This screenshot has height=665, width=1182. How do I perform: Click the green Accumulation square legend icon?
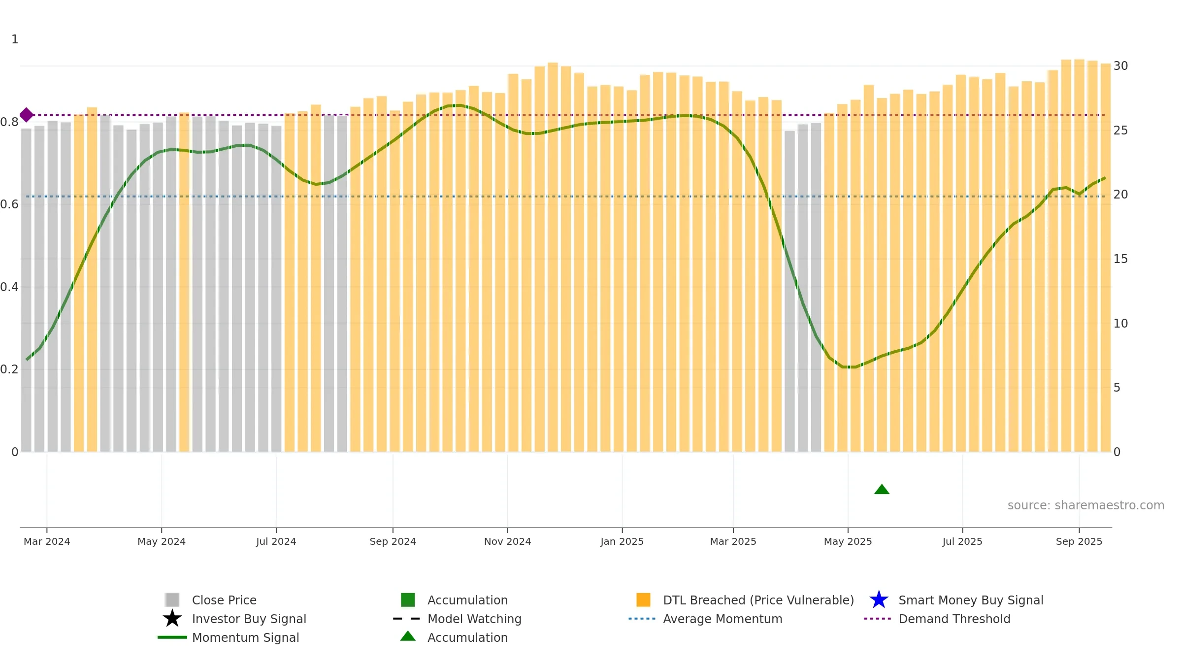pyautogui.click(x=408, y=599)
